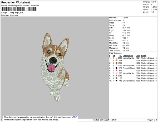Click the Page 1 of 1 footer
The image size is (158, 122).
tap(152, 120)
